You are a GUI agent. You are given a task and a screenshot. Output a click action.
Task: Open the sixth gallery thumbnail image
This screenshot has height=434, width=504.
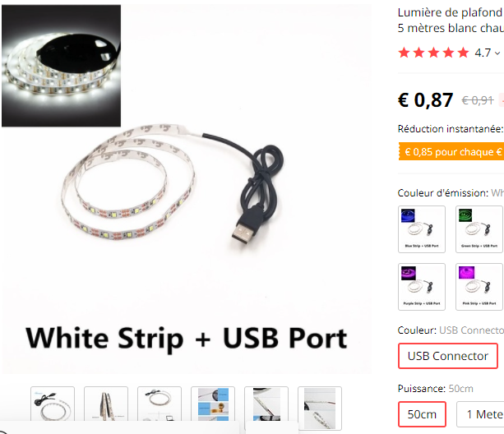click(320, 408)
